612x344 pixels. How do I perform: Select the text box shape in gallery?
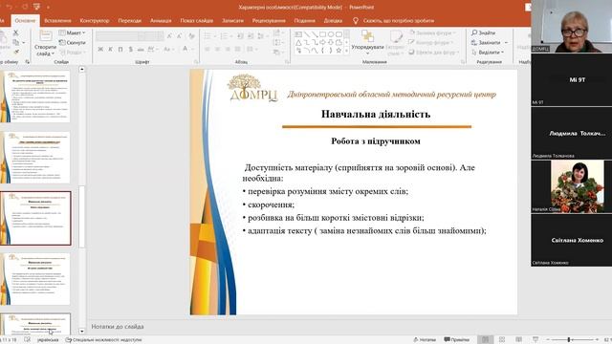pos(298,34)
